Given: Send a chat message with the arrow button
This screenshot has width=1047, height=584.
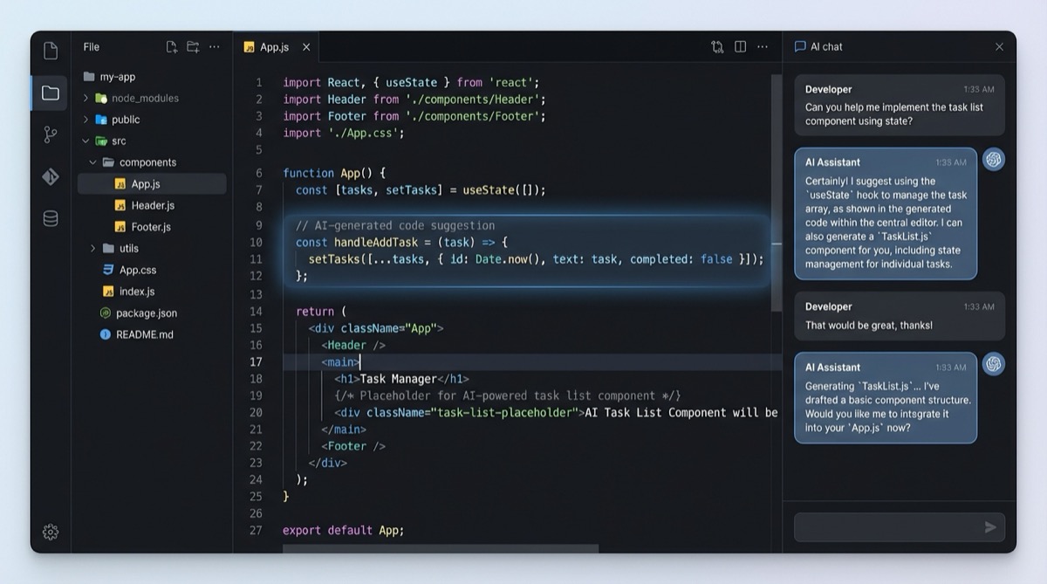Looking at the screenshot, I should (990, 526).
